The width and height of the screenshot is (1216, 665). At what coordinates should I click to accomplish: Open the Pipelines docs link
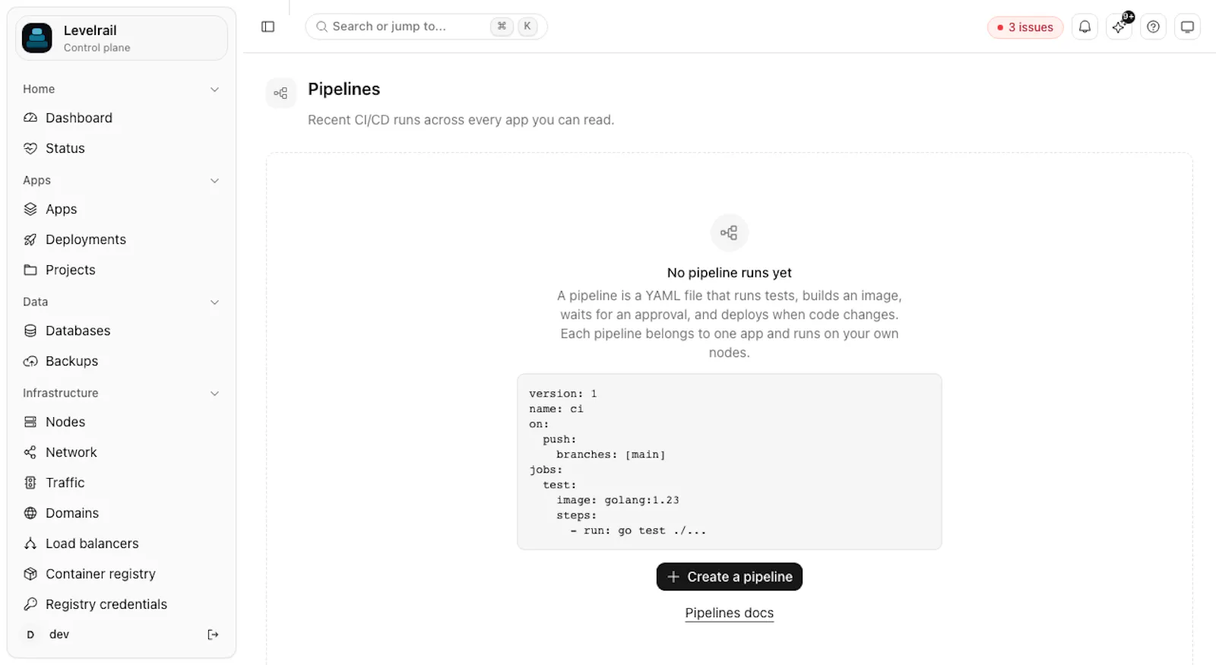click(x=730, y=613)
